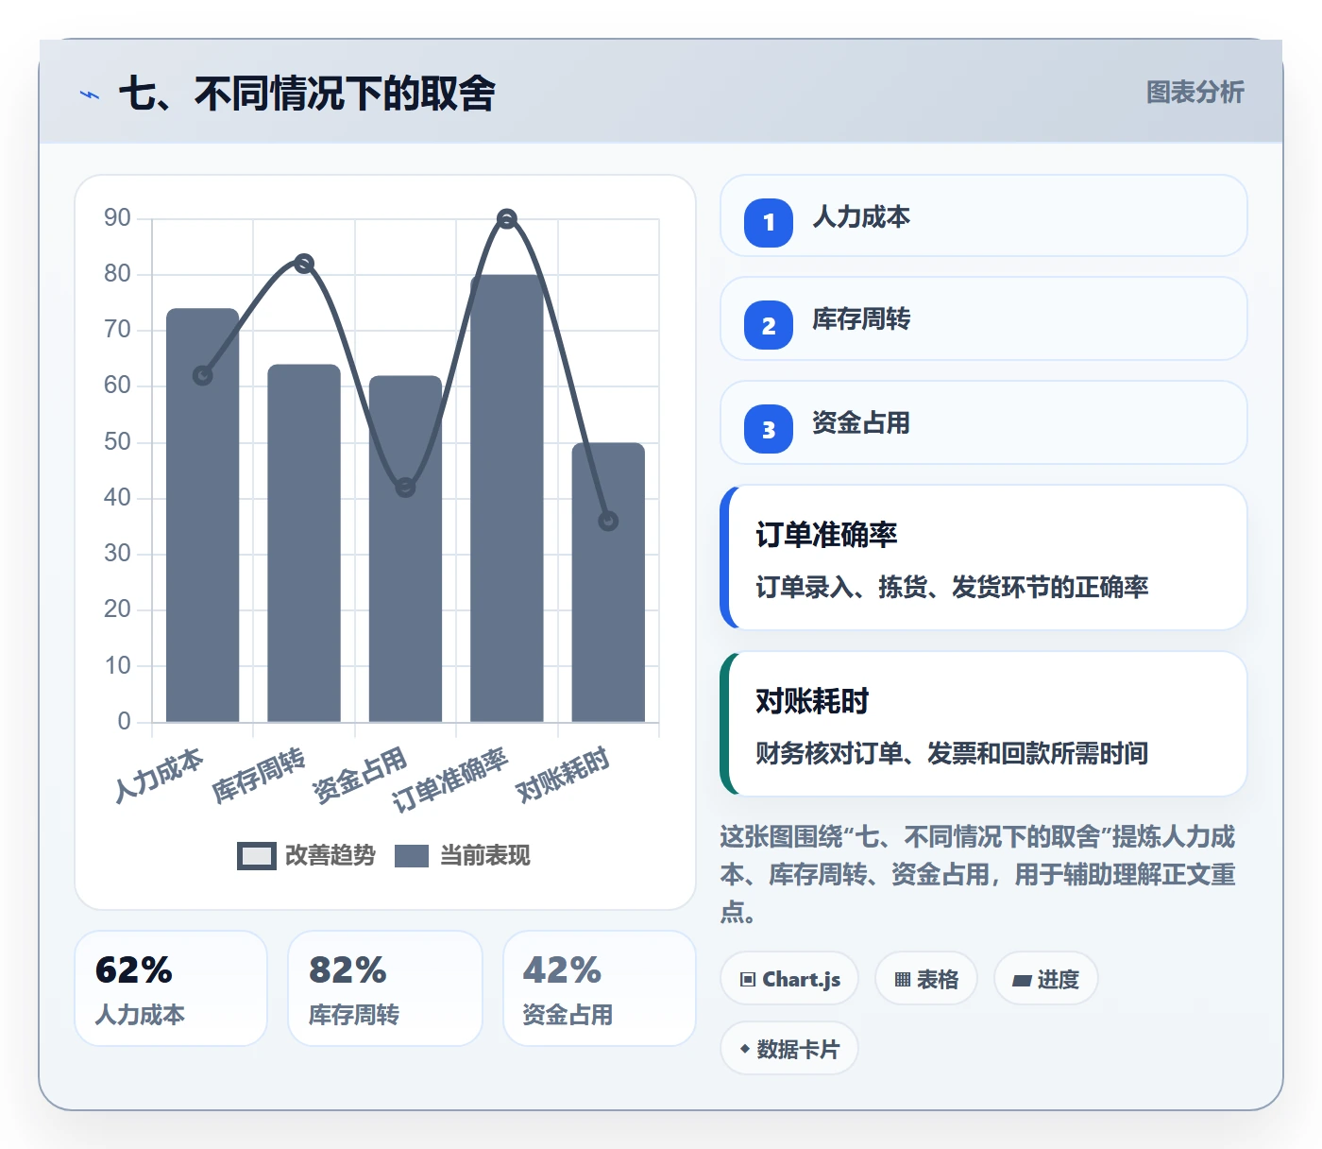Click the trend line point above 库存周转
1322x1149 pixels.
[304, 264]
